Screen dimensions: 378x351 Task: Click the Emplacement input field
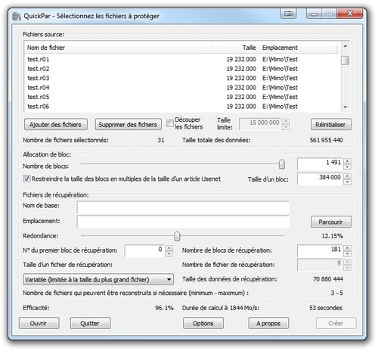pyautogui.click(x=183, y=222)
